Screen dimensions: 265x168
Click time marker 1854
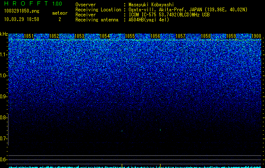[104, 36]
